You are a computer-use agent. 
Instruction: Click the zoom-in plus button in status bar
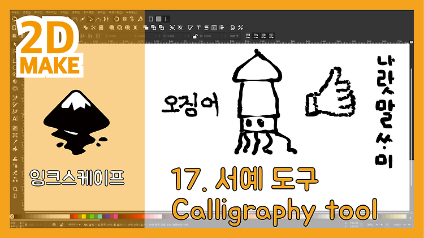(x=382, y=225)
